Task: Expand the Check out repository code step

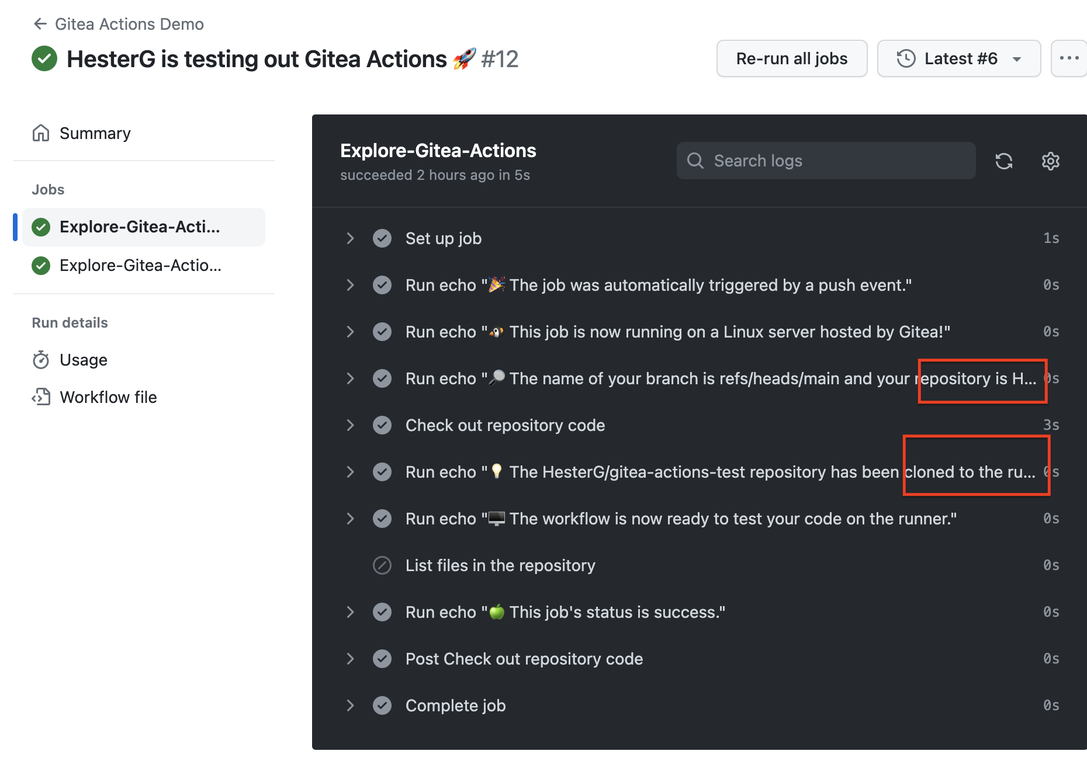Action: pyautogui.click(x=350, y=425)
